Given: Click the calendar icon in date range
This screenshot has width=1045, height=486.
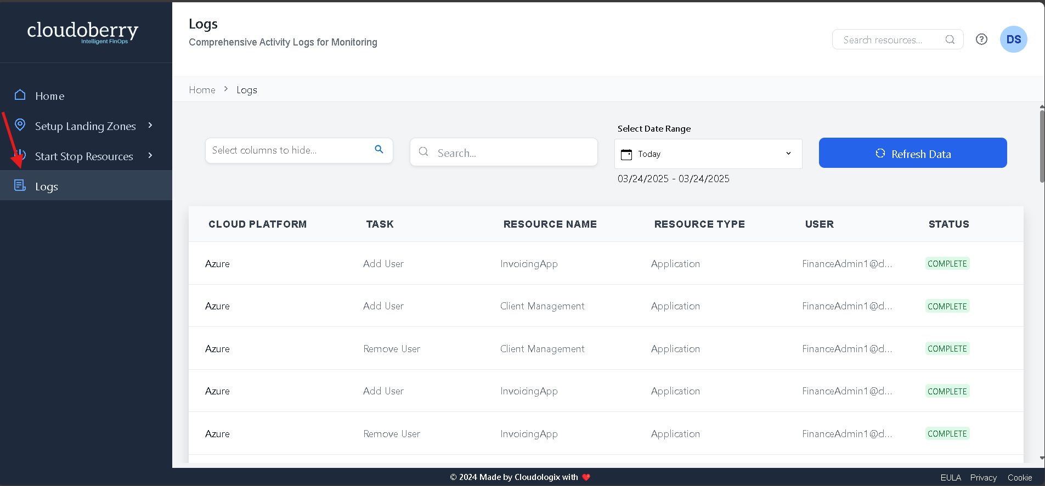Looking at the screenshot, I should pos(626,154).
